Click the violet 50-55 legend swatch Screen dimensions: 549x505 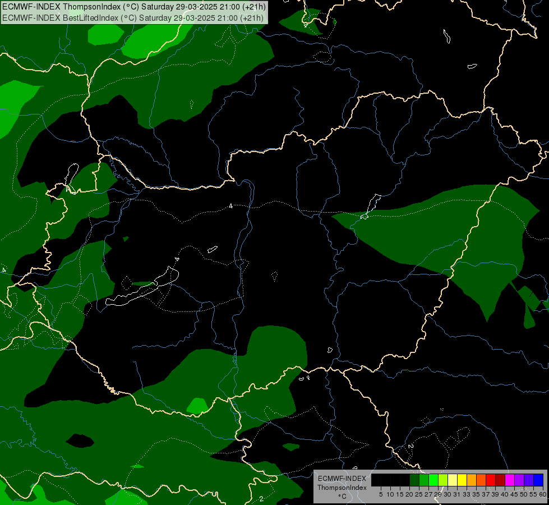[x=529, y=480]
